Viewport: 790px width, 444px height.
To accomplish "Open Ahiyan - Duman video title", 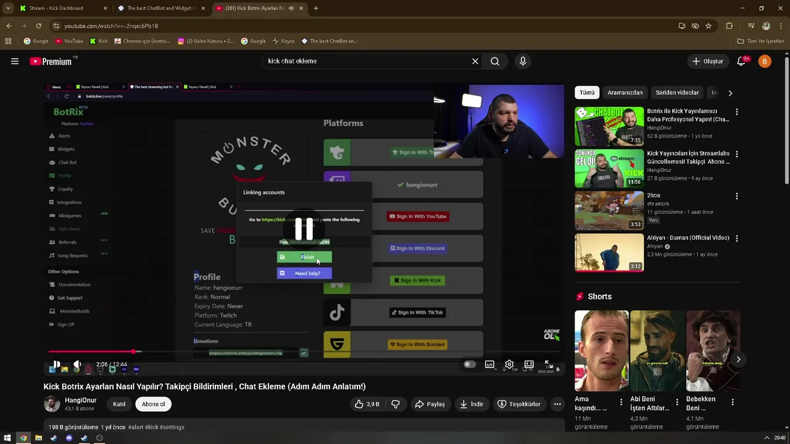I will 688,237.
